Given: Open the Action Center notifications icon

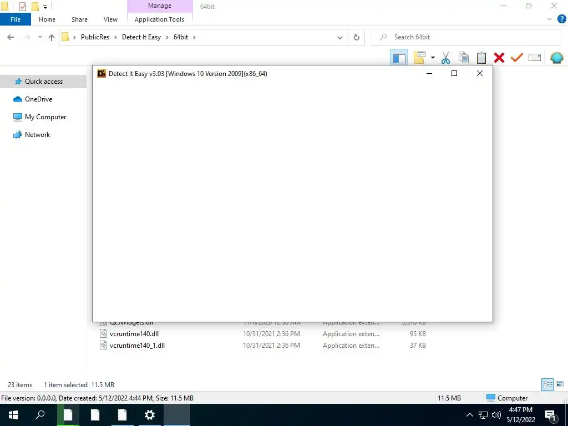Looking at the screenshot, I should point(551,415).
